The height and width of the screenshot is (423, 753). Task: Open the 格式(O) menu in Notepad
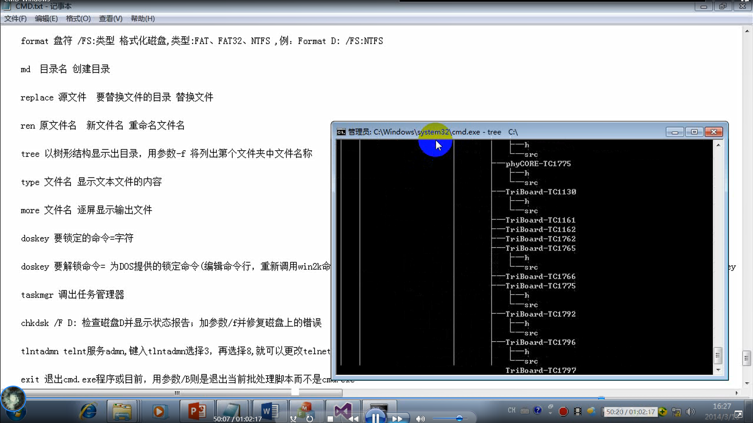(x=78, y=18)
